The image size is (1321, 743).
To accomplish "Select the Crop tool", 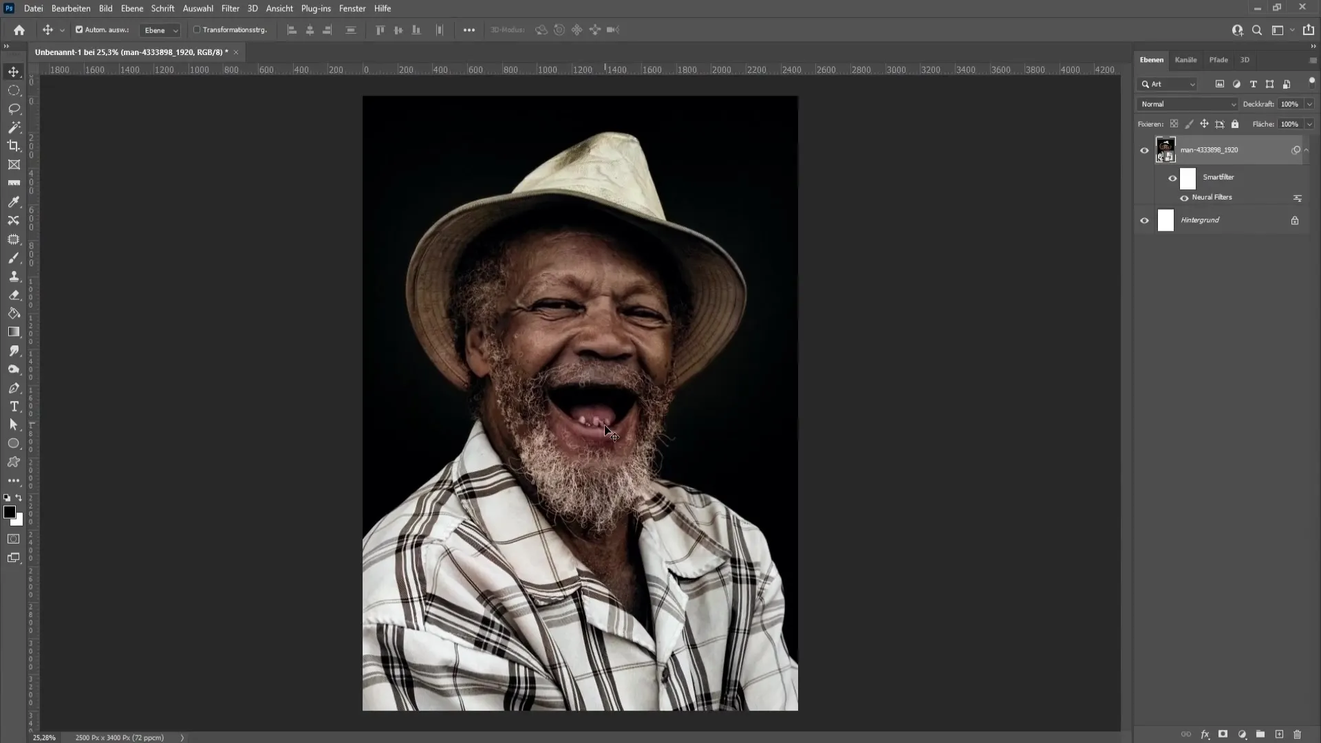I will [x=14, y=146].
